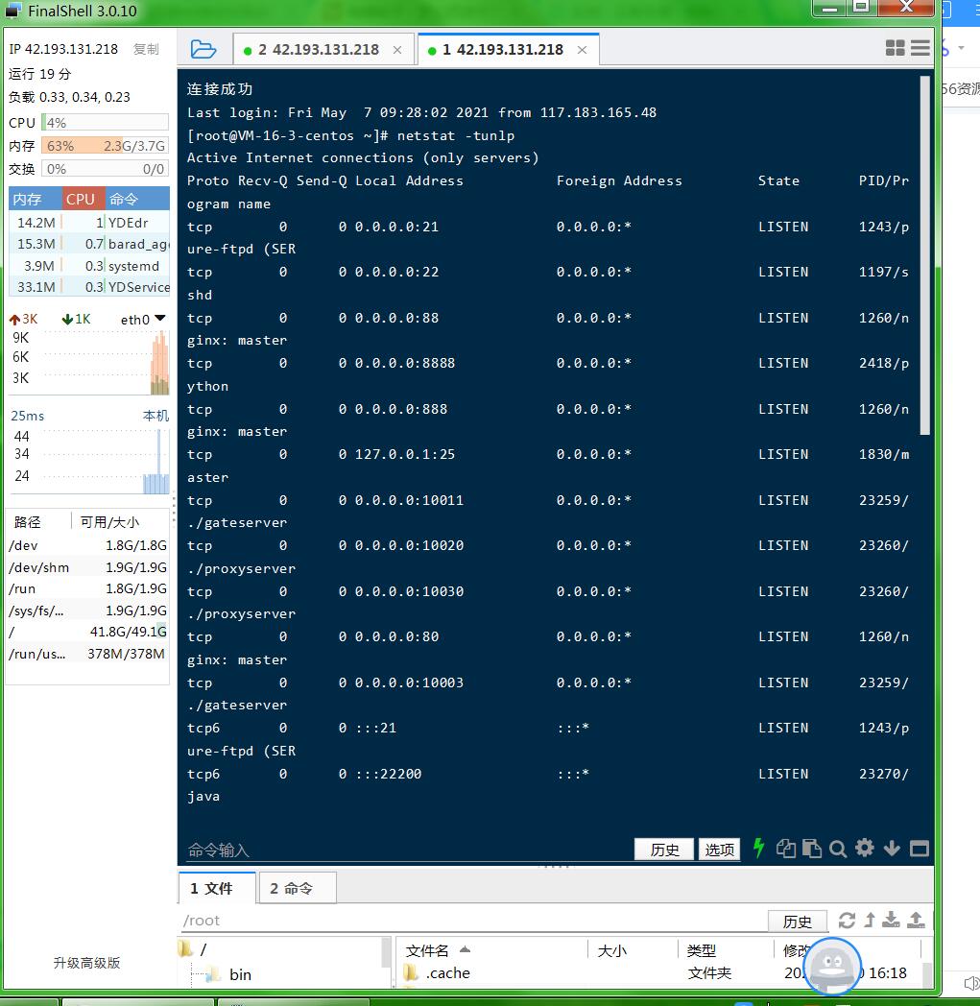Open terminal settings gear icon

(x=865, y=848)
